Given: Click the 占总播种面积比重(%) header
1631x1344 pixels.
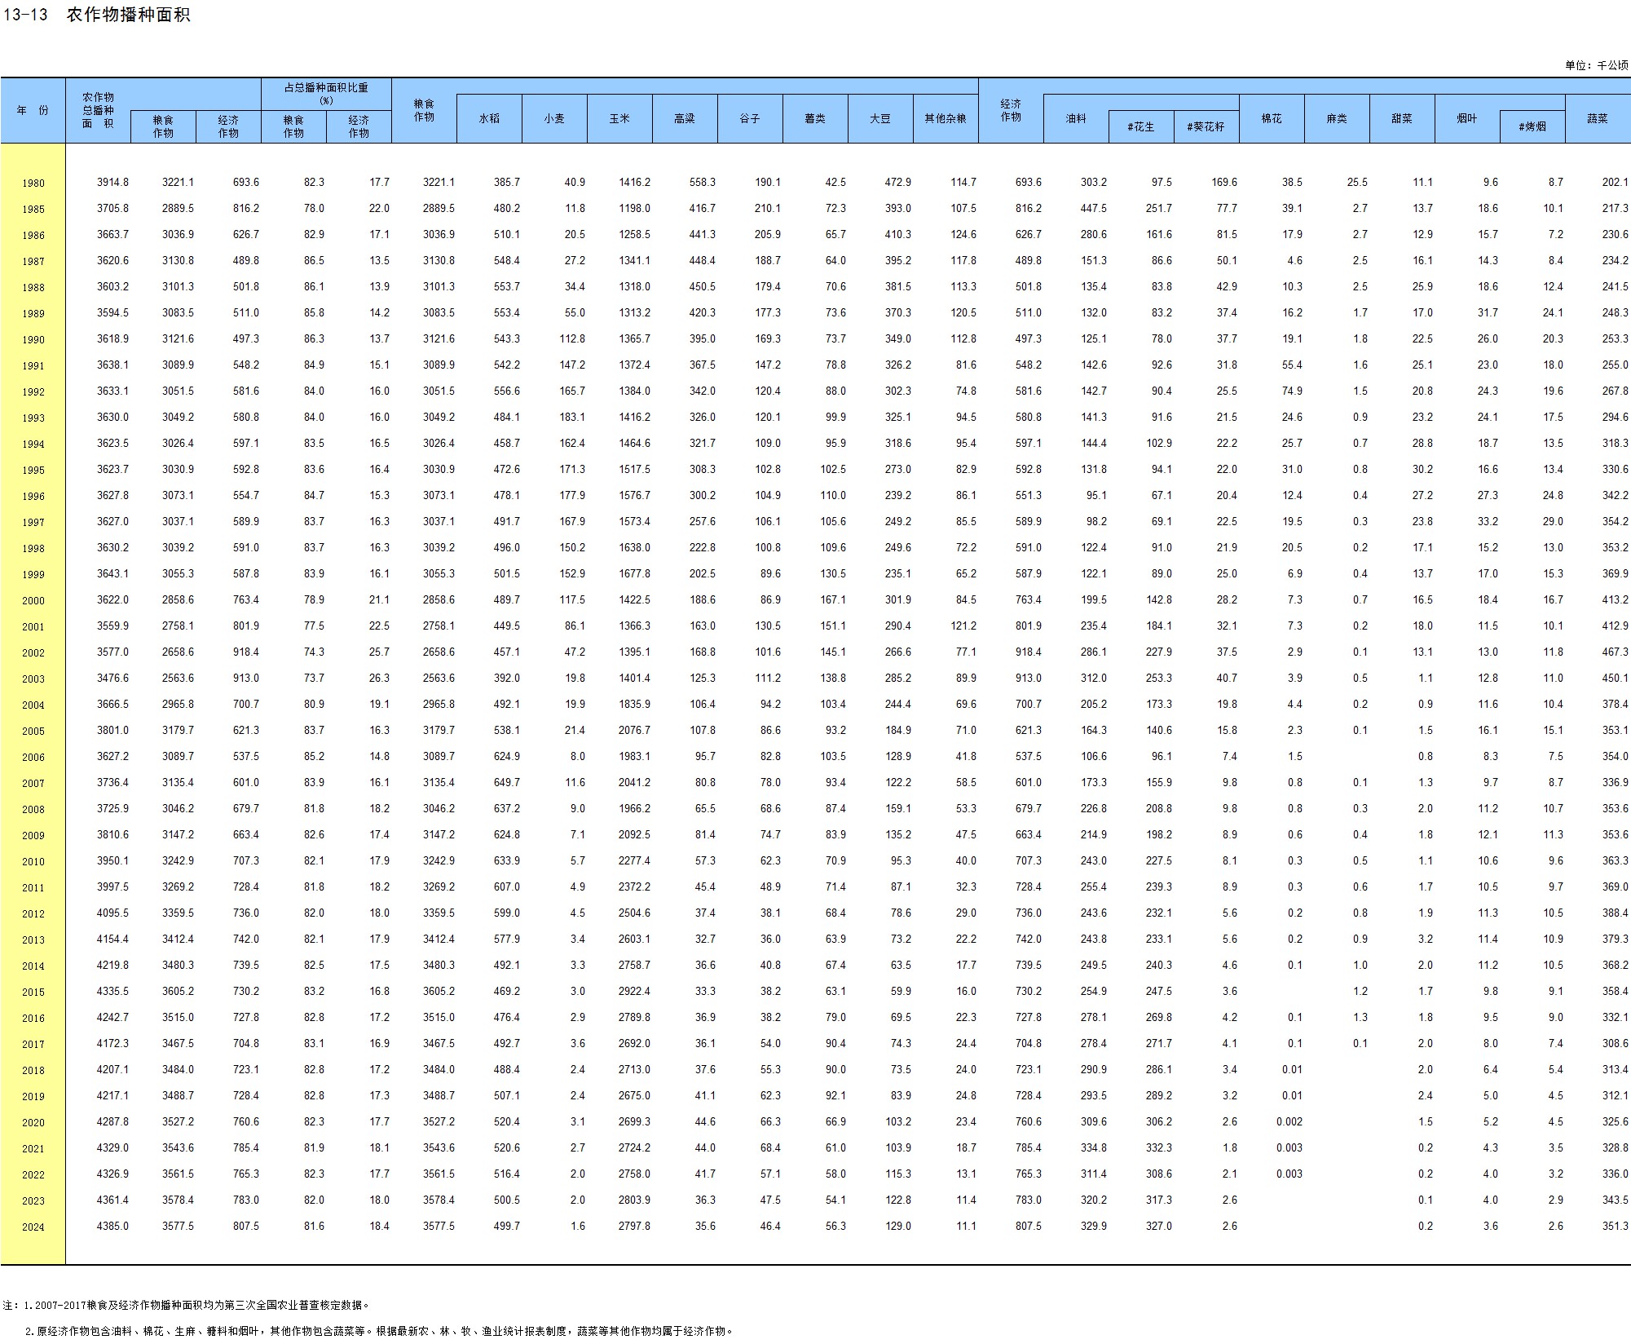Looking at the screenshot, I should [326, 93].
